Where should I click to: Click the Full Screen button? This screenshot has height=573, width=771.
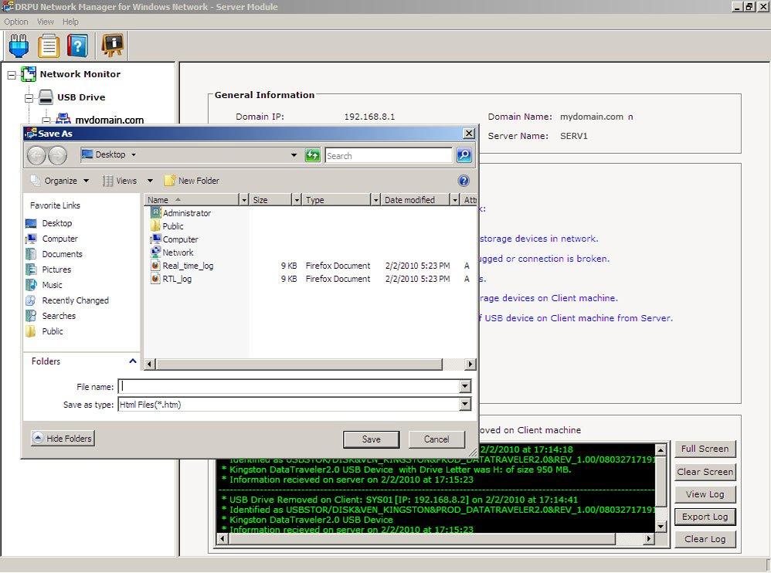coord(705,449)
